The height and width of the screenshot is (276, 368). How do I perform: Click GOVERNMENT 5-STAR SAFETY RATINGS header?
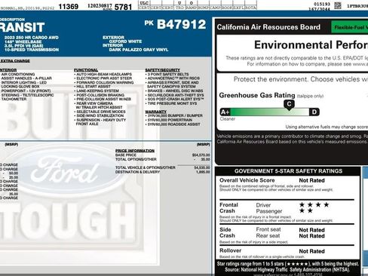[288, 171]
